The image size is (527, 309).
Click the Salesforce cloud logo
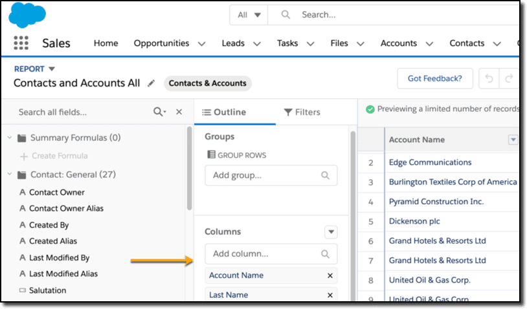click(27, 15)
